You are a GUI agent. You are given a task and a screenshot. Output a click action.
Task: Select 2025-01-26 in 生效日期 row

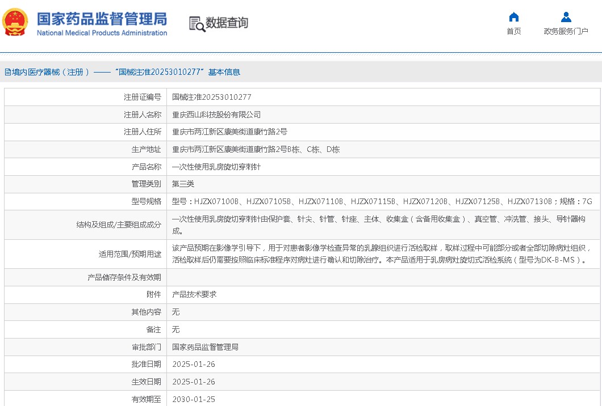tap(194, 382)
